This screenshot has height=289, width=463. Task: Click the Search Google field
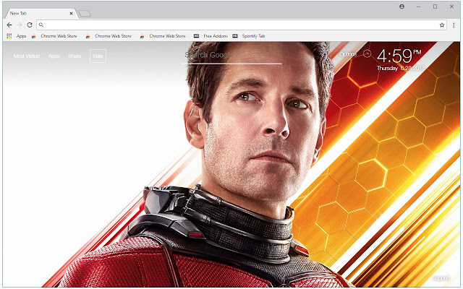pyautogui.click(x=231, y=56)
